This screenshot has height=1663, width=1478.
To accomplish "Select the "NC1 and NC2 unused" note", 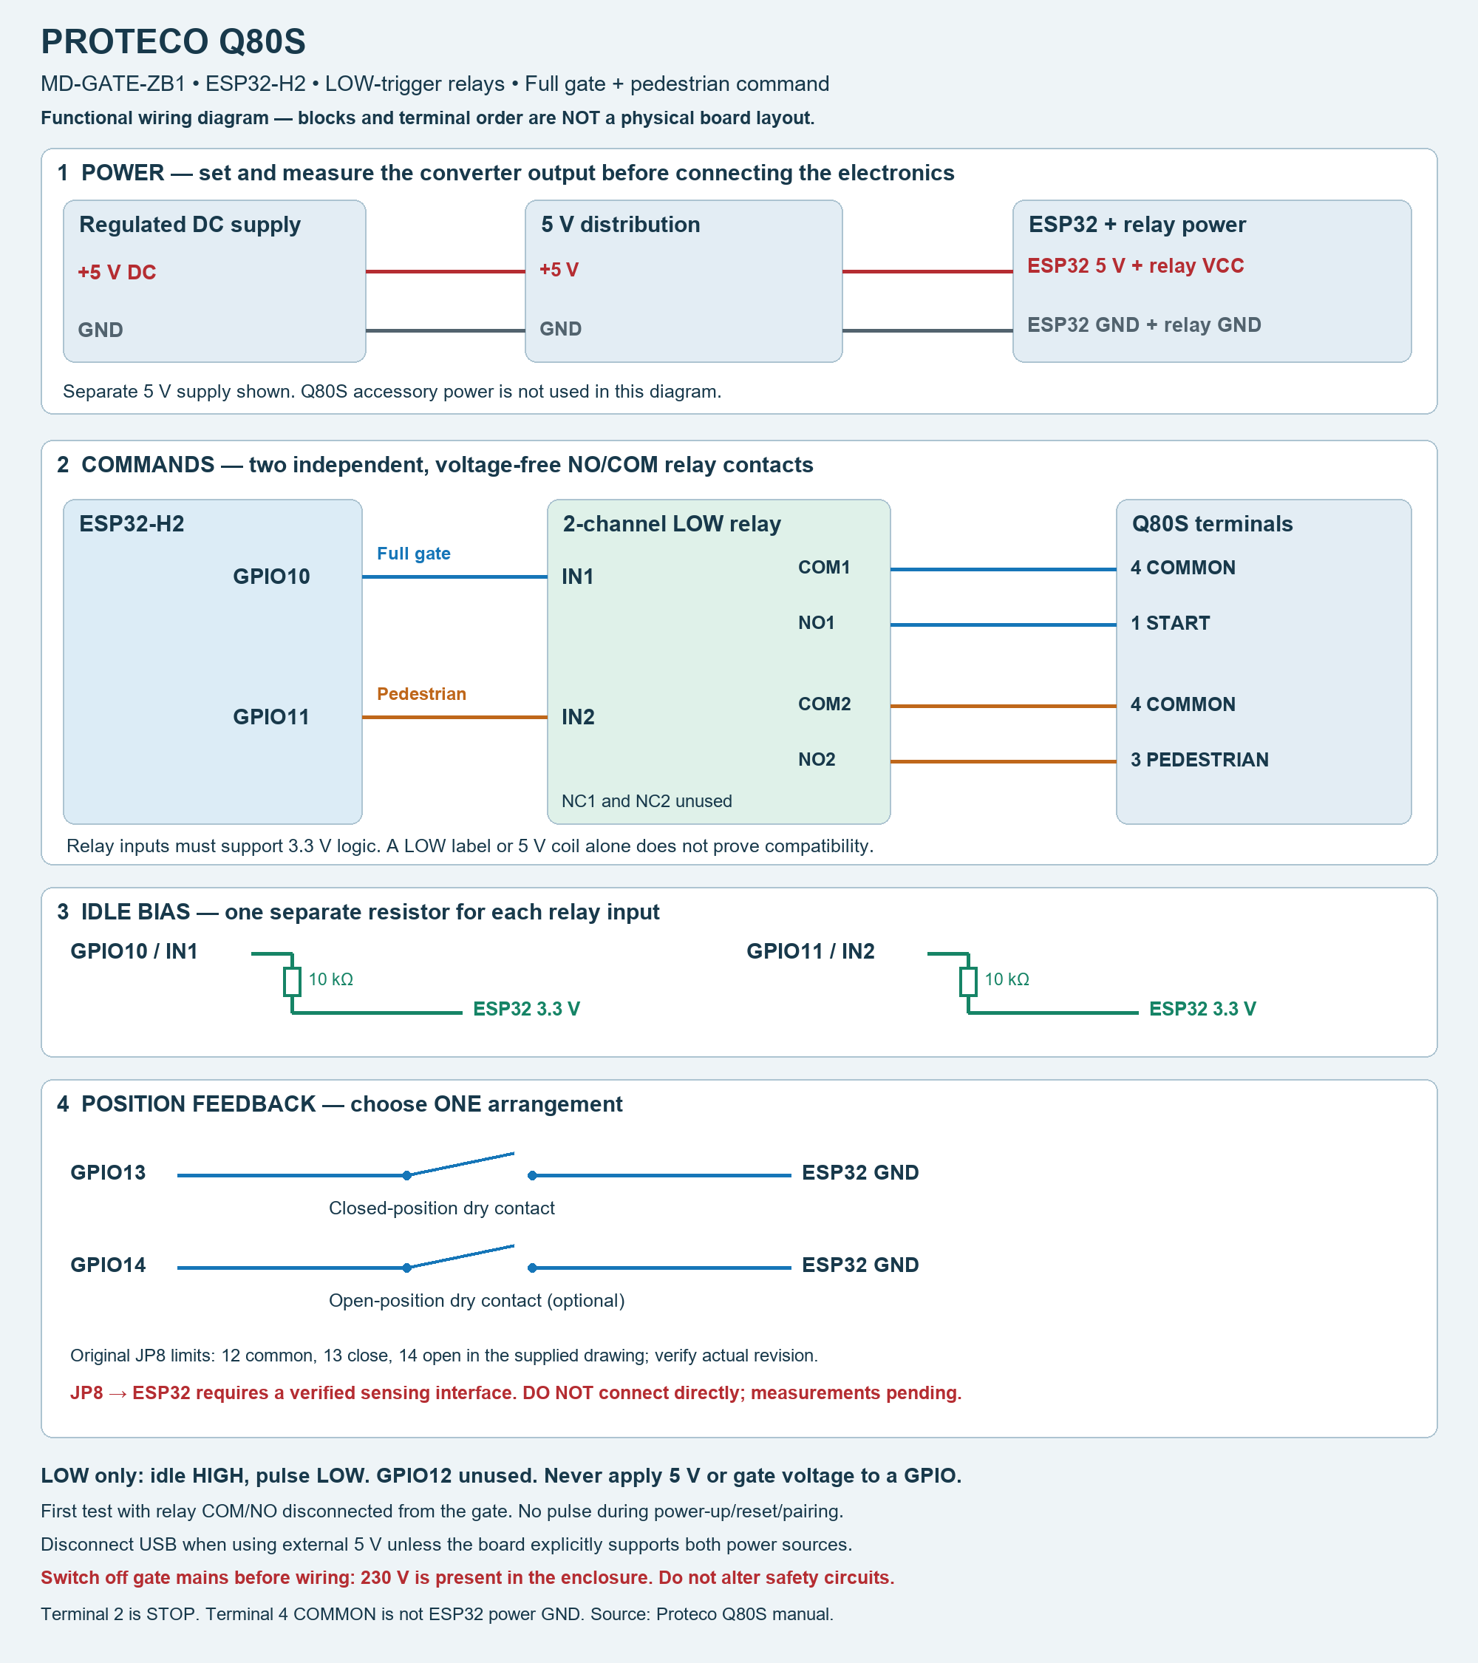I will point(647,801).
